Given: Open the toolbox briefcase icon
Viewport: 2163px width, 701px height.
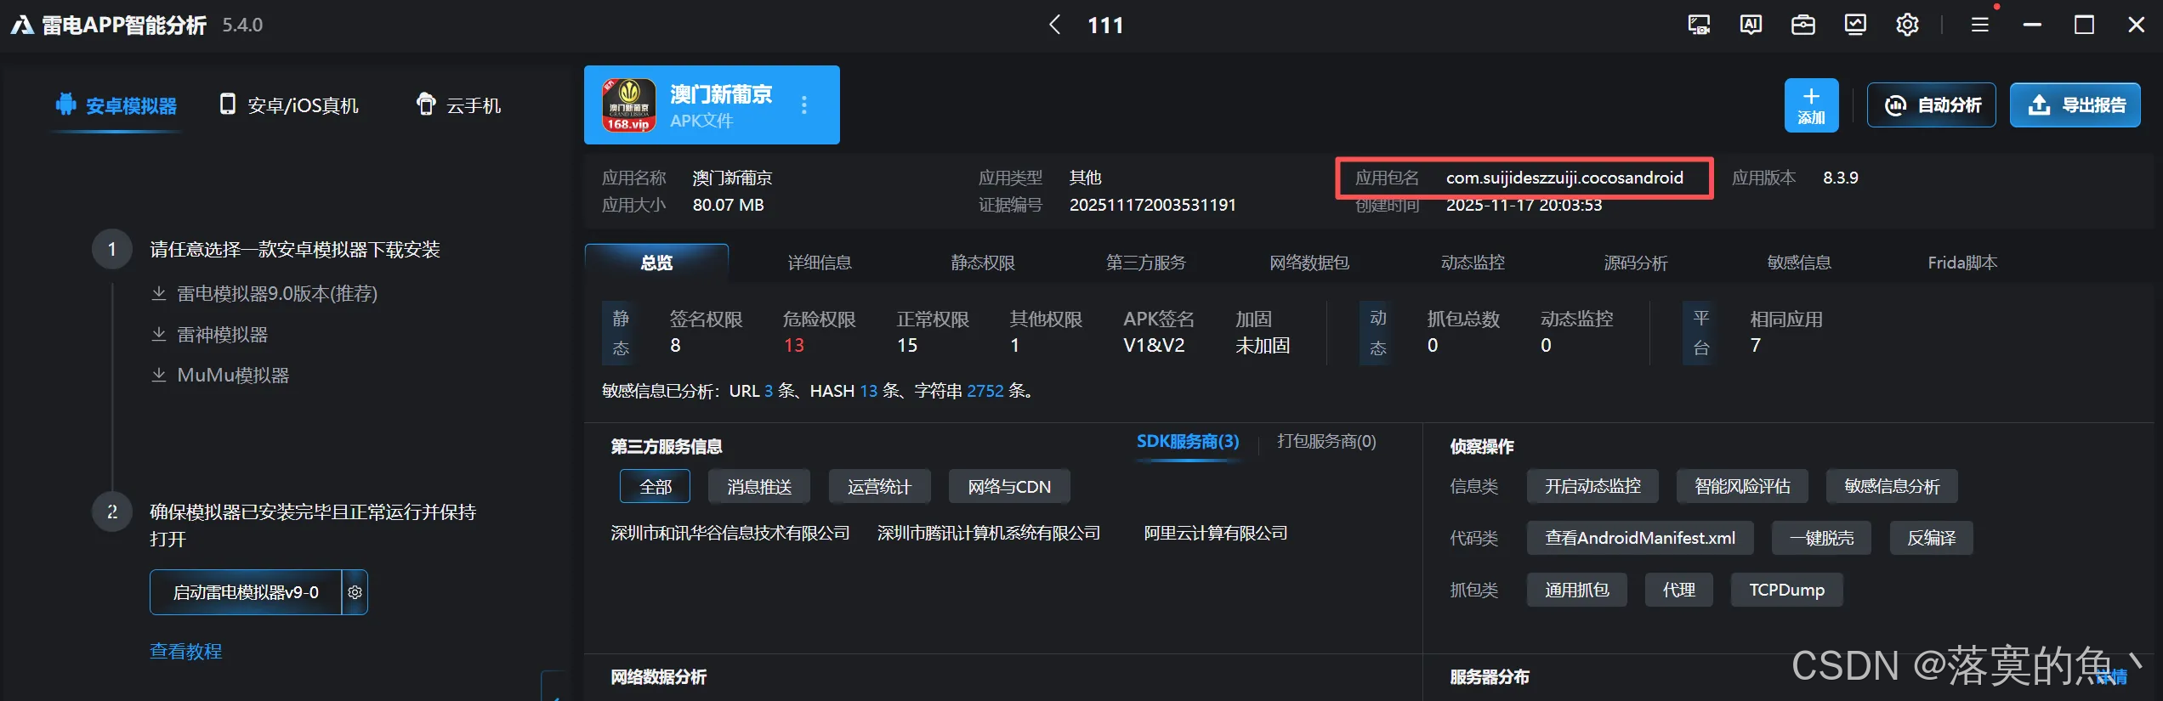Looking at the screenshot, I should tap(1803, 25).
